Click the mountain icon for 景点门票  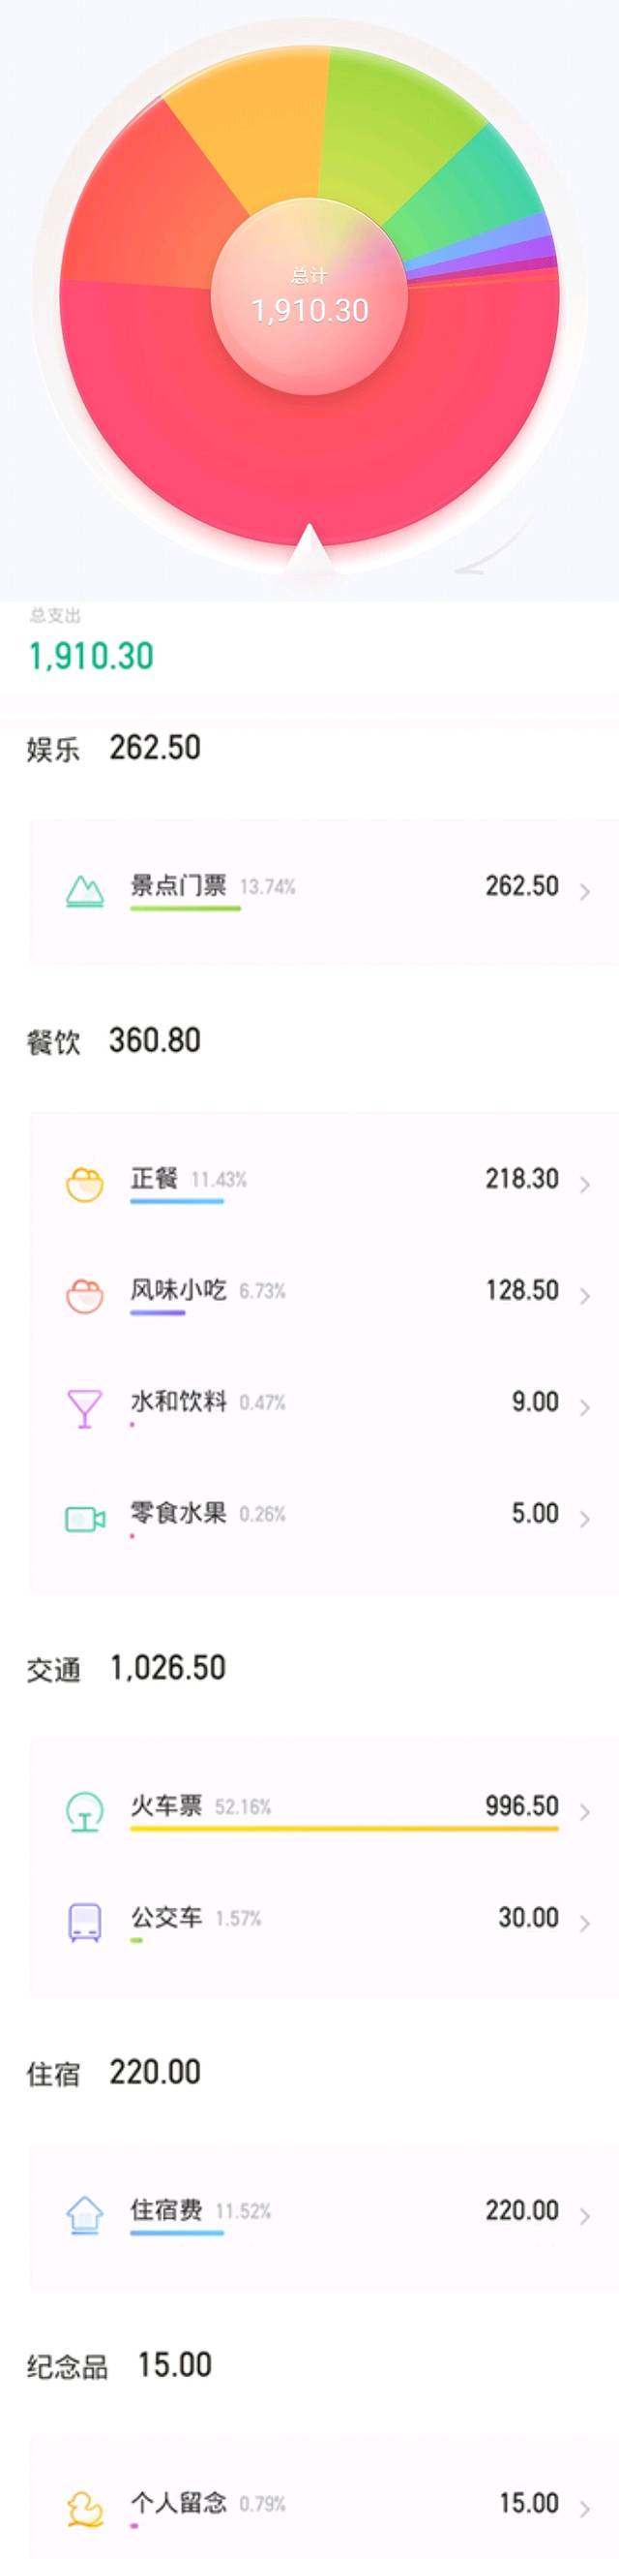tap(84, 890)
